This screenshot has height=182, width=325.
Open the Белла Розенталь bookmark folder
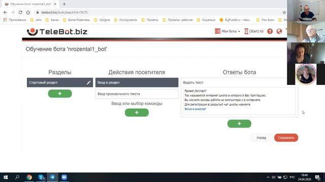pyautogui.click(x=76, y=20)
